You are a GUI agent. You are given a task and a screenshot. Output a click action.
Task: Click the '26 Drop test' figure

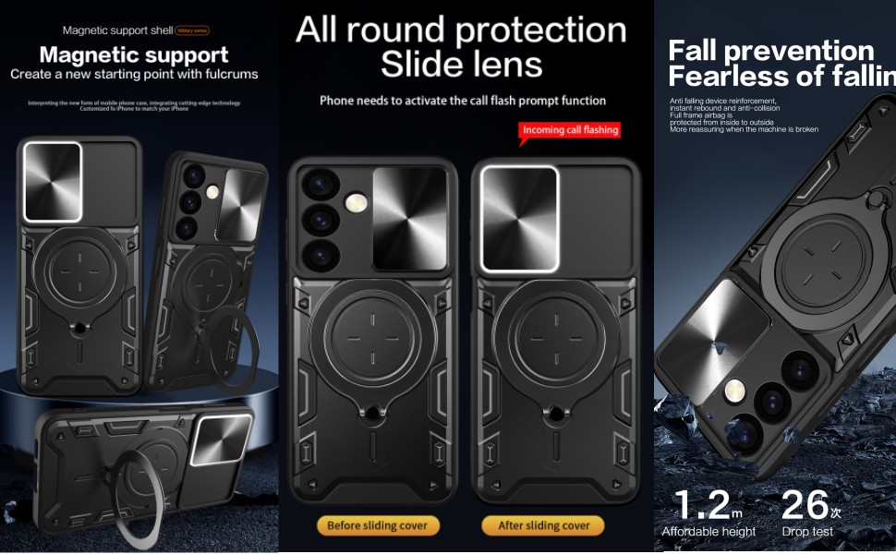pyautogui.click(x=810, y=512)
